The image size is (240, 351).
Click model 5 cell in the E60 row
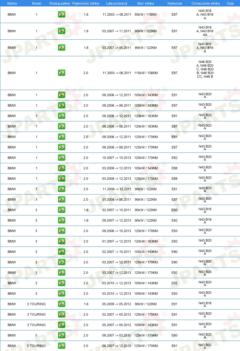[36, 336]
